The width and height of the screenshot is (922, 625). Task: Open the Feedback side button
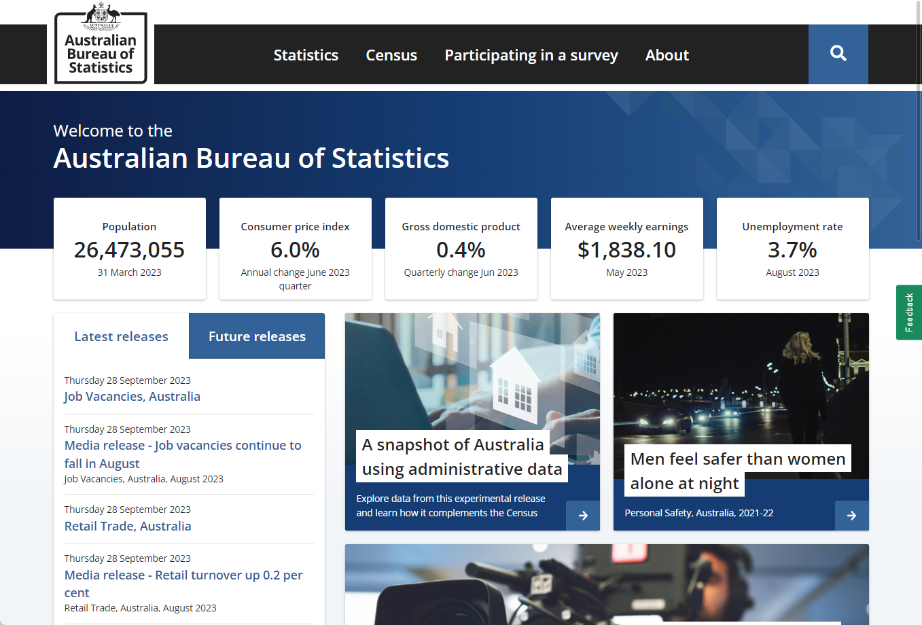click(x=909, y=312)
